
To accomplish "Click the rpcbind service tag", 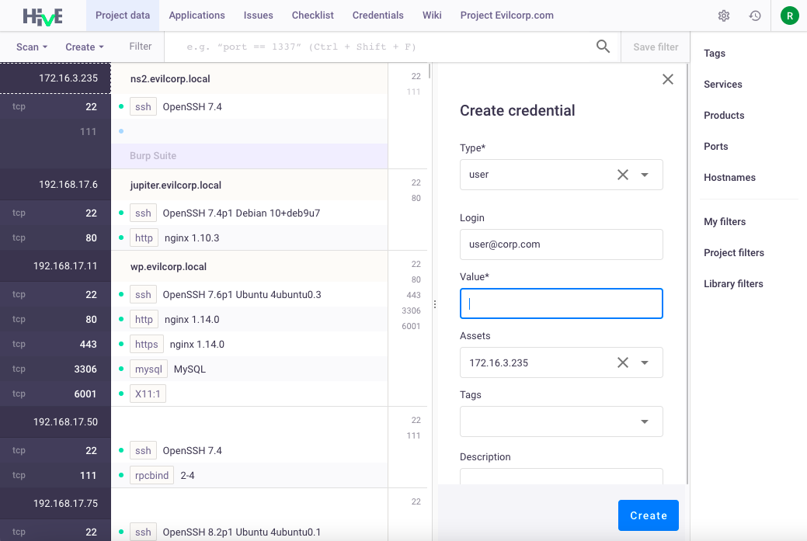I will [x=151, y=475].
